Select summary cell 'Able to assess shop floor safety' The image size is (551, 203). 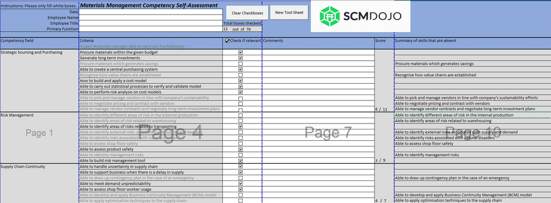coord(472,143)
